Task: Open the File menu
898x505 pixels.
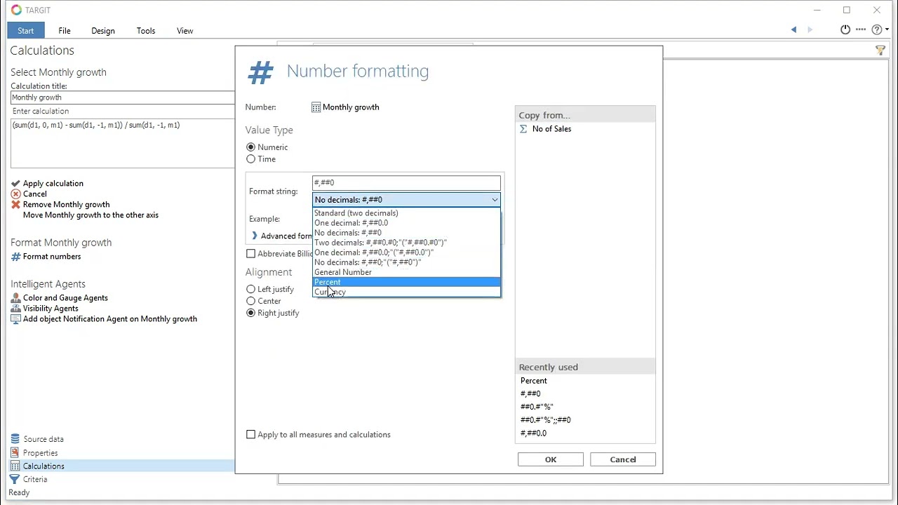Action: tap(65, 31)
